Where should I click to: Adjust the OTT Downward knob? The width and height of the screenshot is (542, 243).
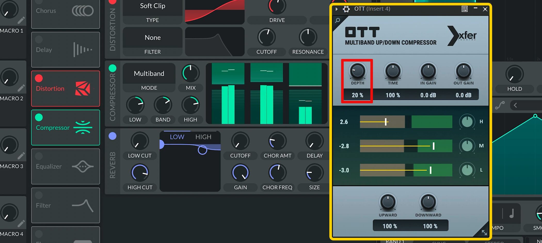[428, 202]
